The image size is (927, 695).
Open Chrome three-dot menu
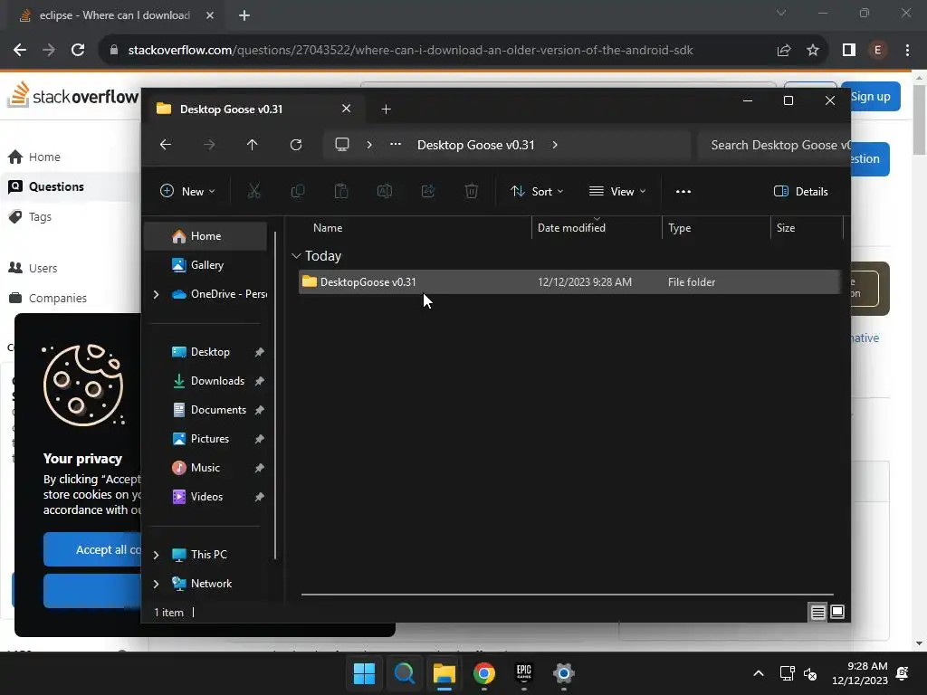(x=907, y=51)
